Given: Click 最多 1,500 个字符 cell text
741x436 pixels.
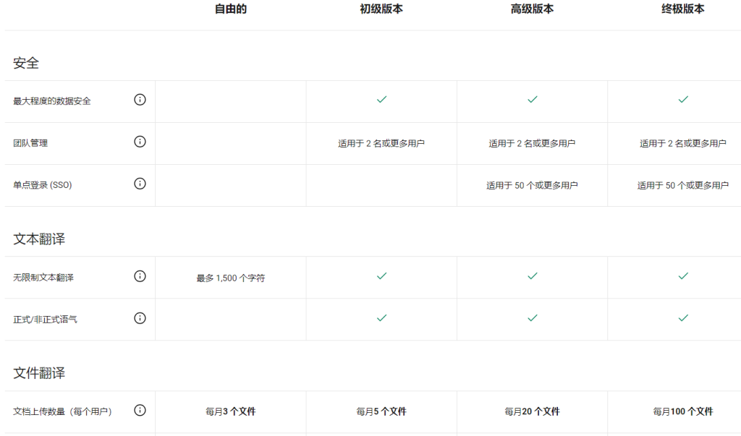Looking at the screenshot, I should (x=231, y=278).
